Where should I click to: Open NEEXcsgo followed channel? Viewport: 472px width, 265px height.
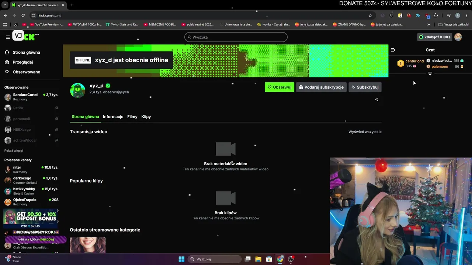point(31,130)
